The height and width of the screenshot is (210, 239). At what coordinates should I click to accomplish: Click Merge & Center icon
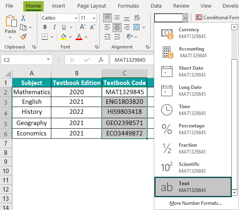137,27
